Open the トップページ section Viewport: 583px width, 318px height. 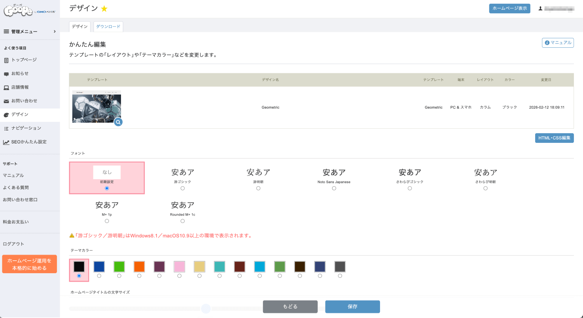point(24,60)
